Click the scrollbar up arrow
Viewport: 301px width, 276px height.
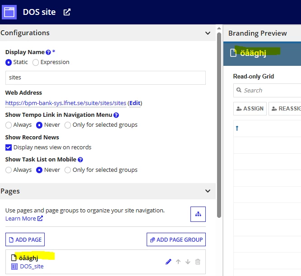point(219,28)
